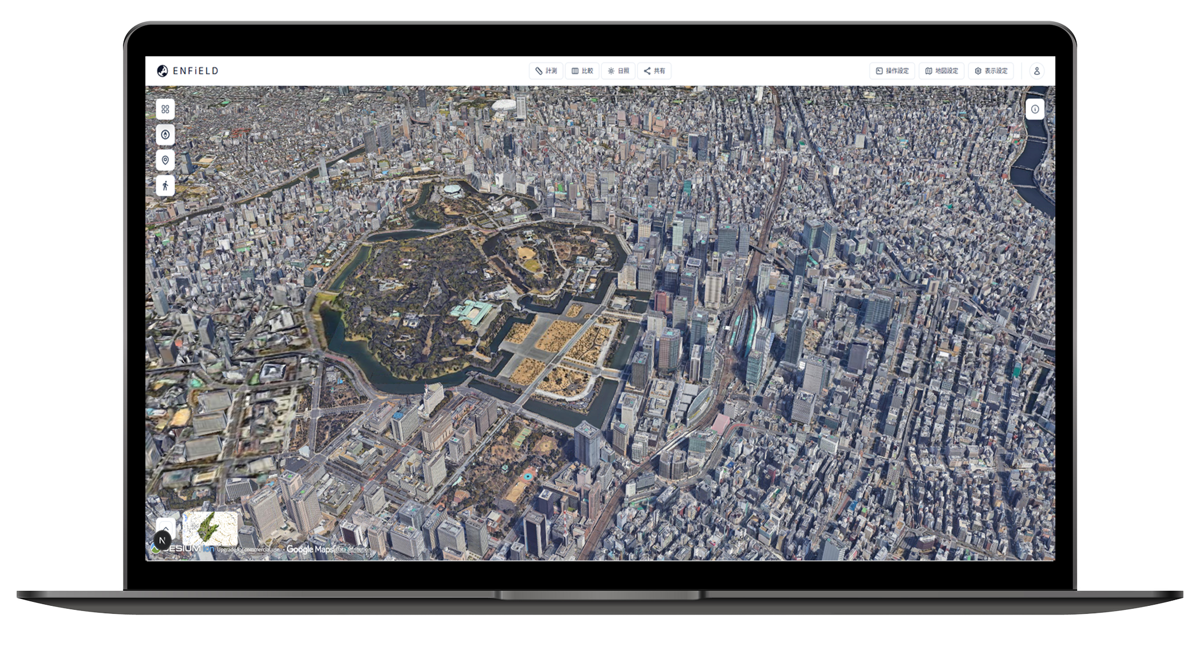Screen dimensions: 1199x665
Task: Open the 操作設定 operation settings
Action: coord(892,71)
